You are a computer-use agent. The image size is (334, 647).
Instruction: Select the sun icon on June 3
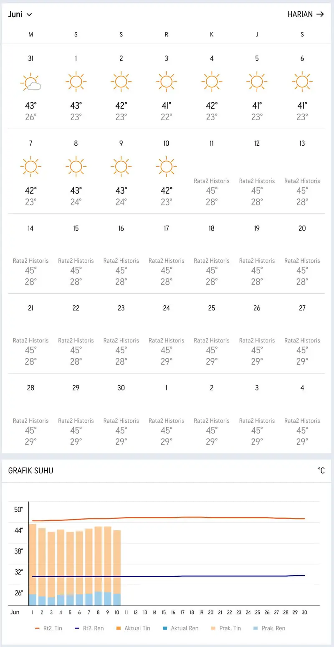click(166, 81)
